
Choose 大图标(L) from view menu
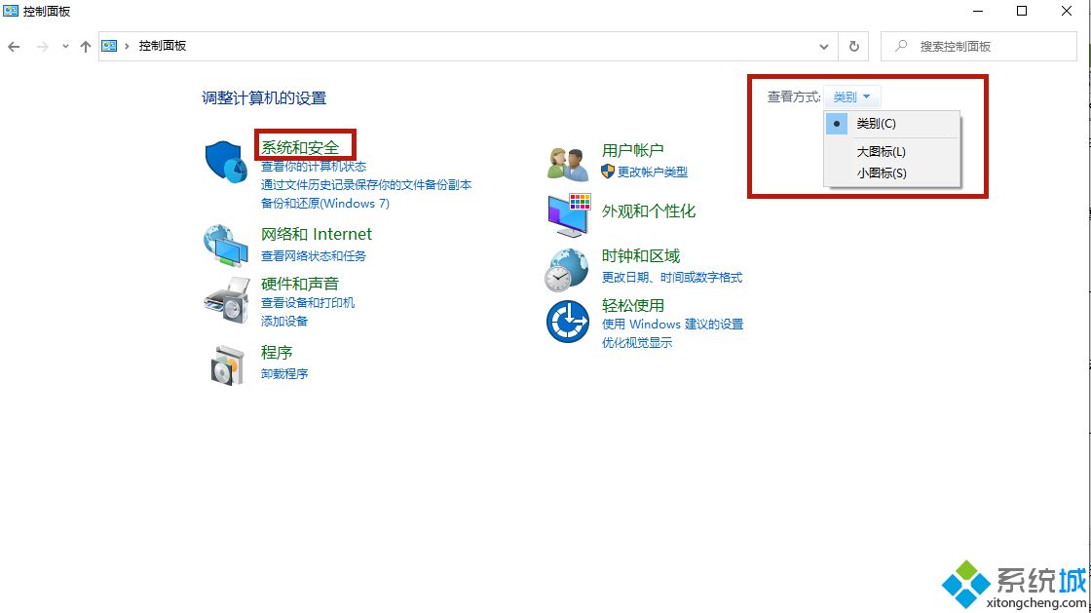coord(881,152)
